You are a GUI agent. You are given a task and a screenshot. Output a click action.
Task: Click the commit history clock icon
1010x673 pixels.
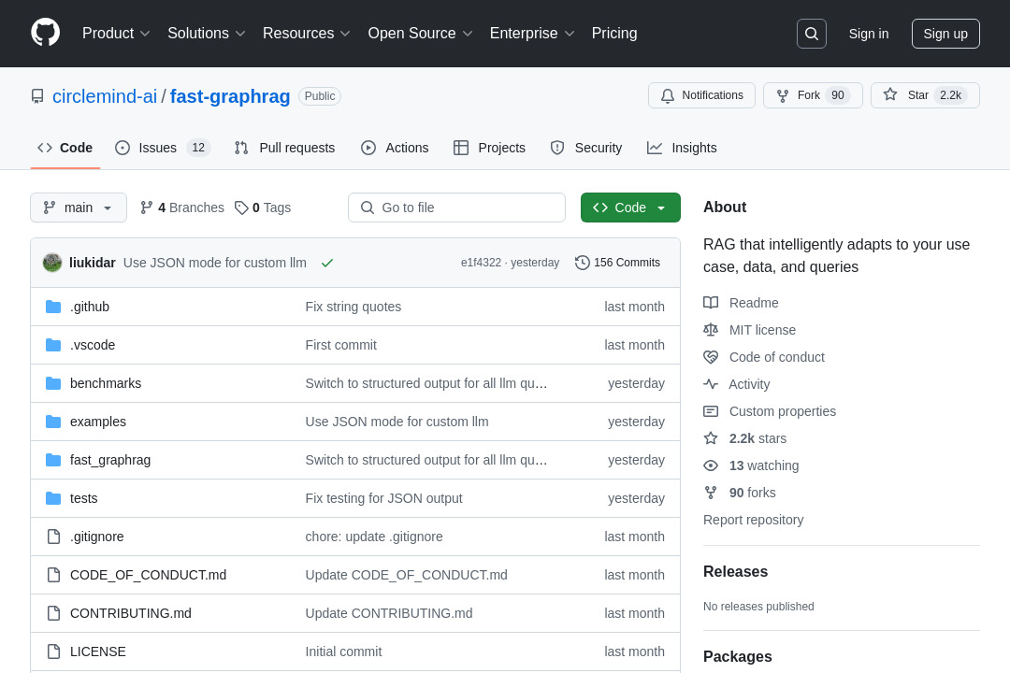click(x=582, y=263)
